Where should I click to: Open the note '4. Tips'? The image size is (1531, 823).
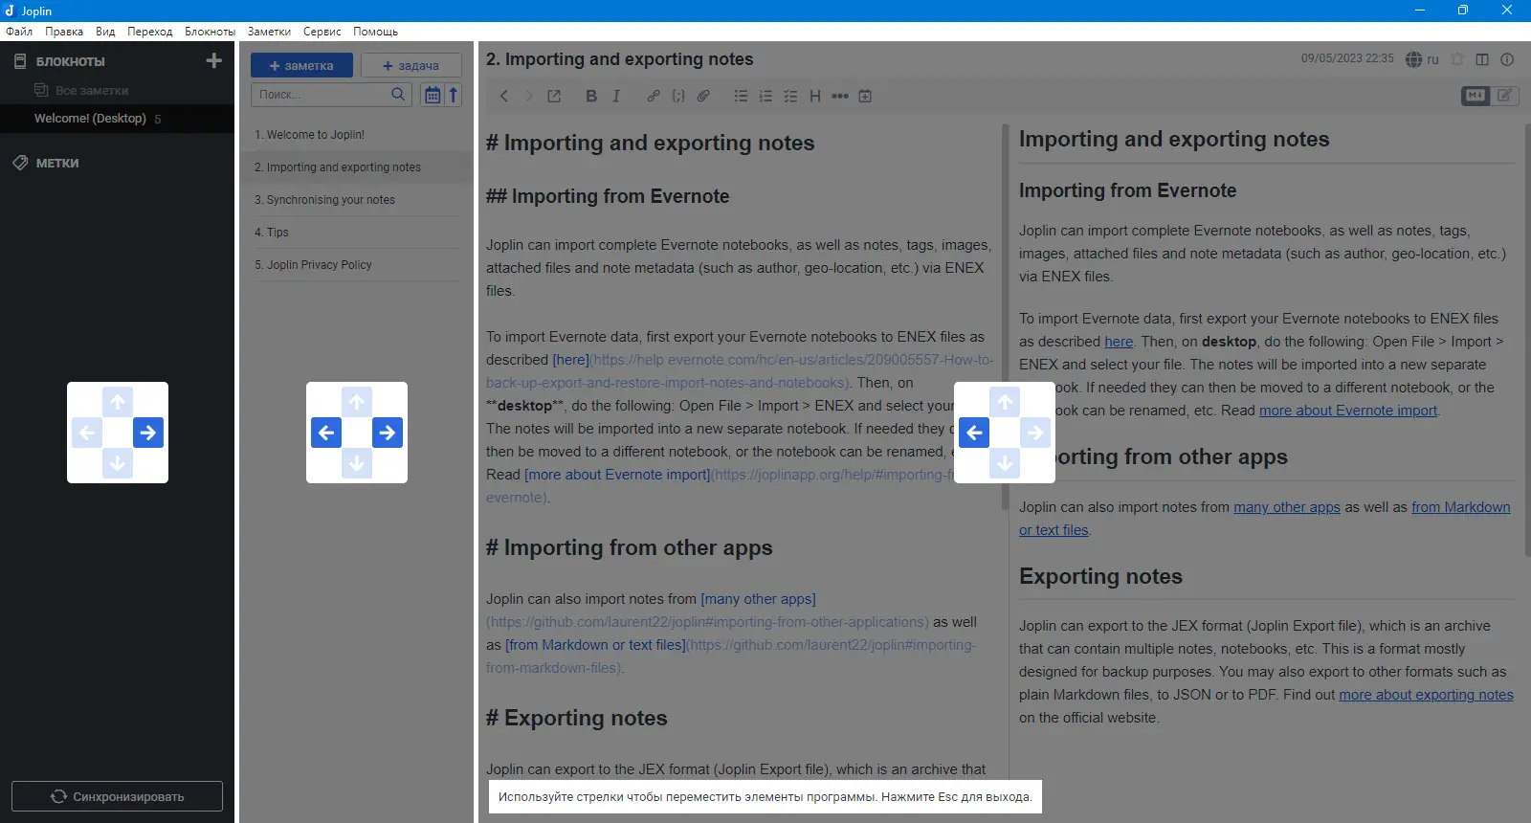tap(357, 233)
